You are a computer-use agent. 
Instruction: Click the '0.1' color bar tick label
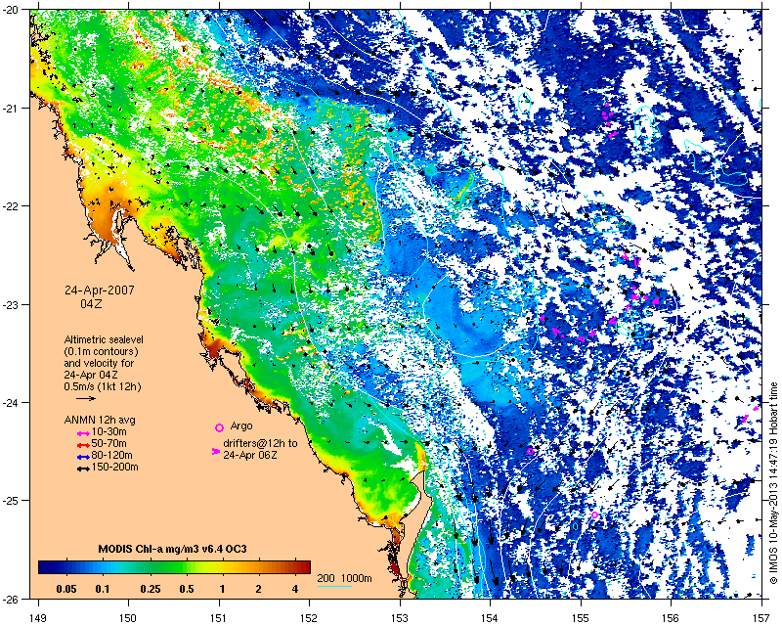(103, 589)
